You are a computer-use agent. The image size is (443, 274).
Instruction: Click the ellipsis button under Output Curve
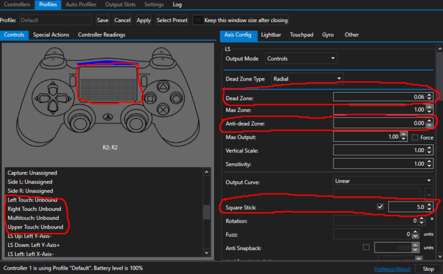click(x=429, y=194)
